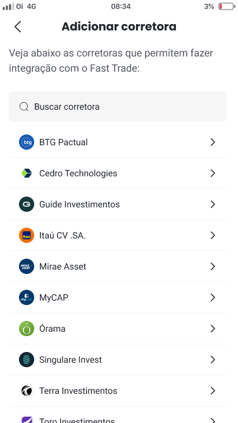Open chevron next to Órama
Image resolution: width=238 pixels, height=423 pixels.
[213, 329]
